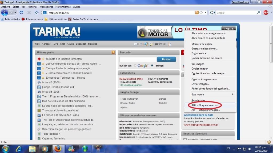Open Accesorios para tu Auto ad link
Viewport: 273px width, 153px height.
click(x=199, y=115)
